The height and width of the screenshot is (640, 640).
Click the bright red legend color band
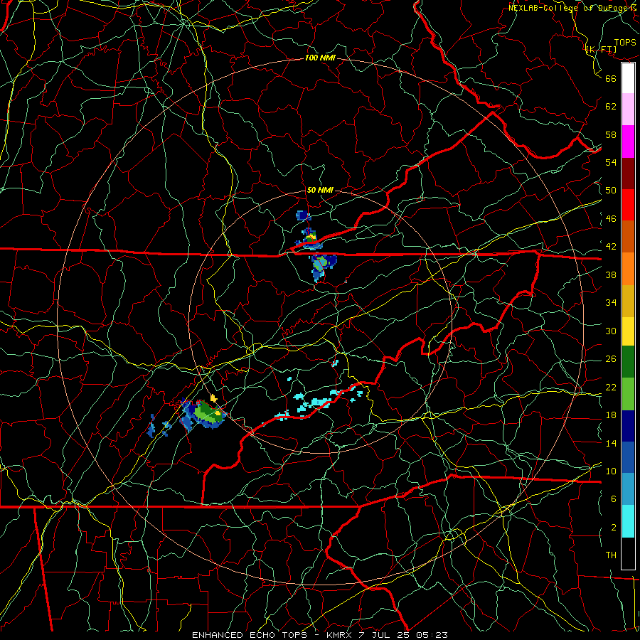[628, 205]
